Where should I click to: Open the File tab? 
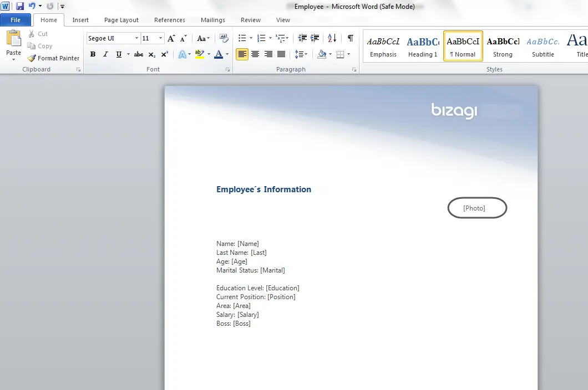[16, 20]
